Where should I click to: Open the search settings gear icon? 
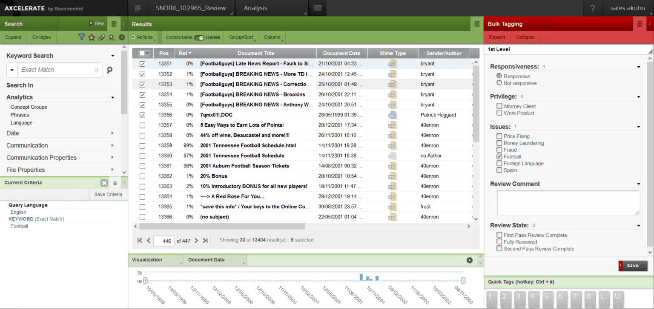[121, 37]
